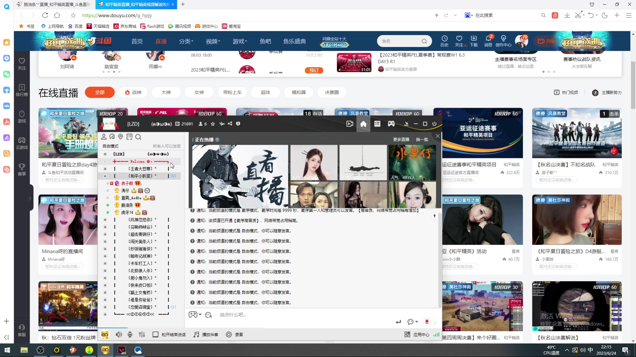This screenshot has height=357, width=636.
Task: Click the raccoon mascot icon in the YY bottom bar
Action: tap(105, 335)
